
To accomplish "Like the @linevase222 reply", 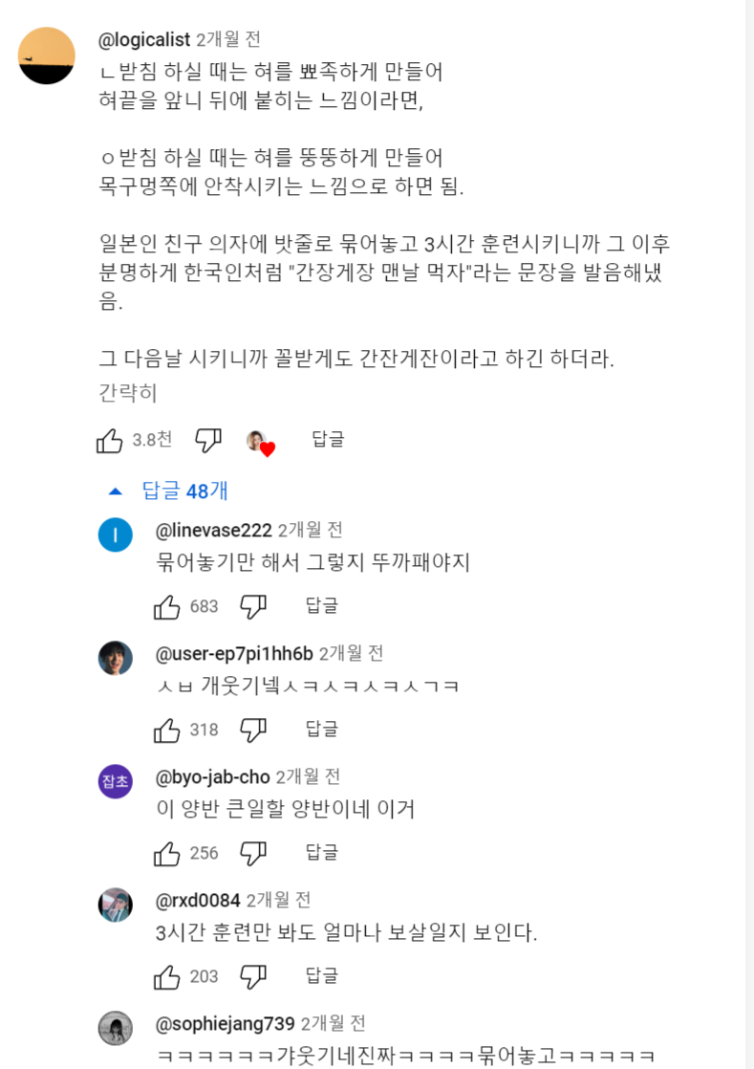I will click(x=167, y=606).
